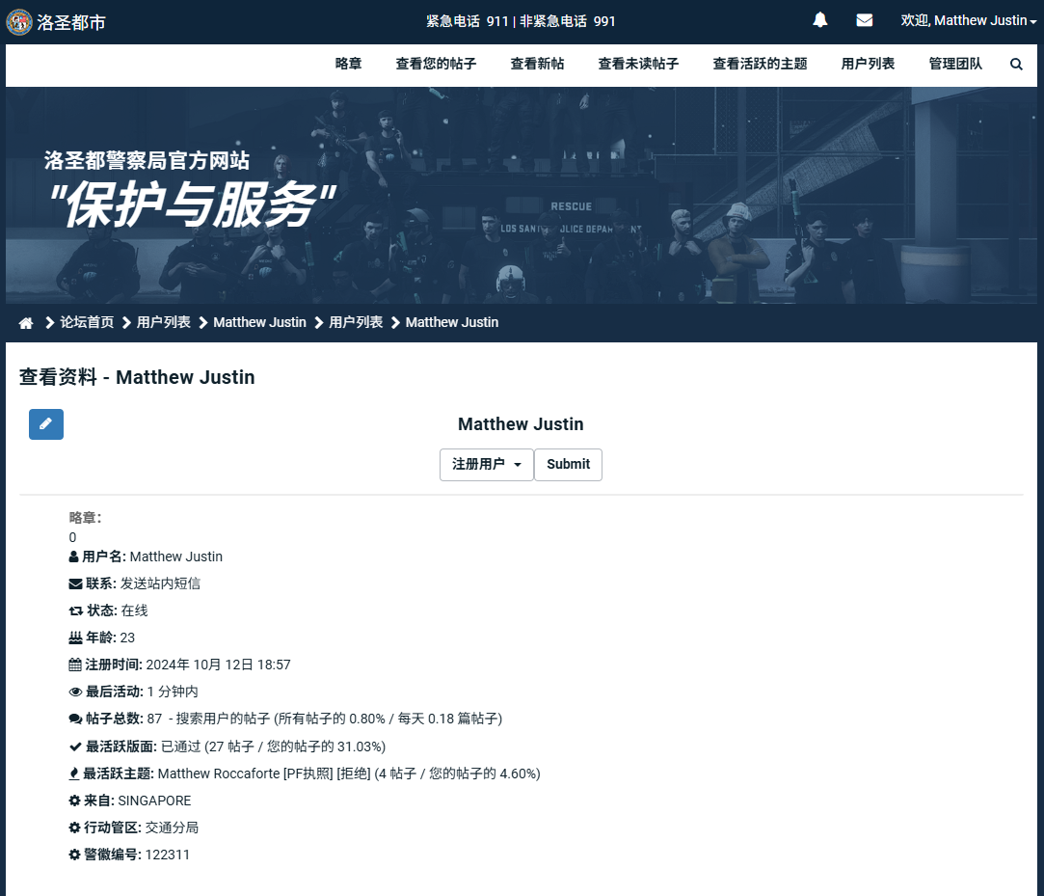Image resolution: width=1044 pixels, height=896 pixels.
Task: Edit the profile using the blue pencil icon
Action: (x=45, y=424)
